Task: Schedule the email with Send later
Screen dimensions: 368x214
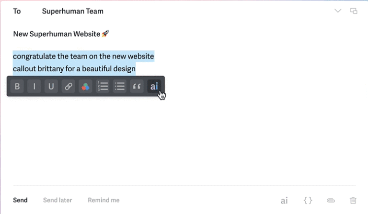Action: [x=57, y=200]
